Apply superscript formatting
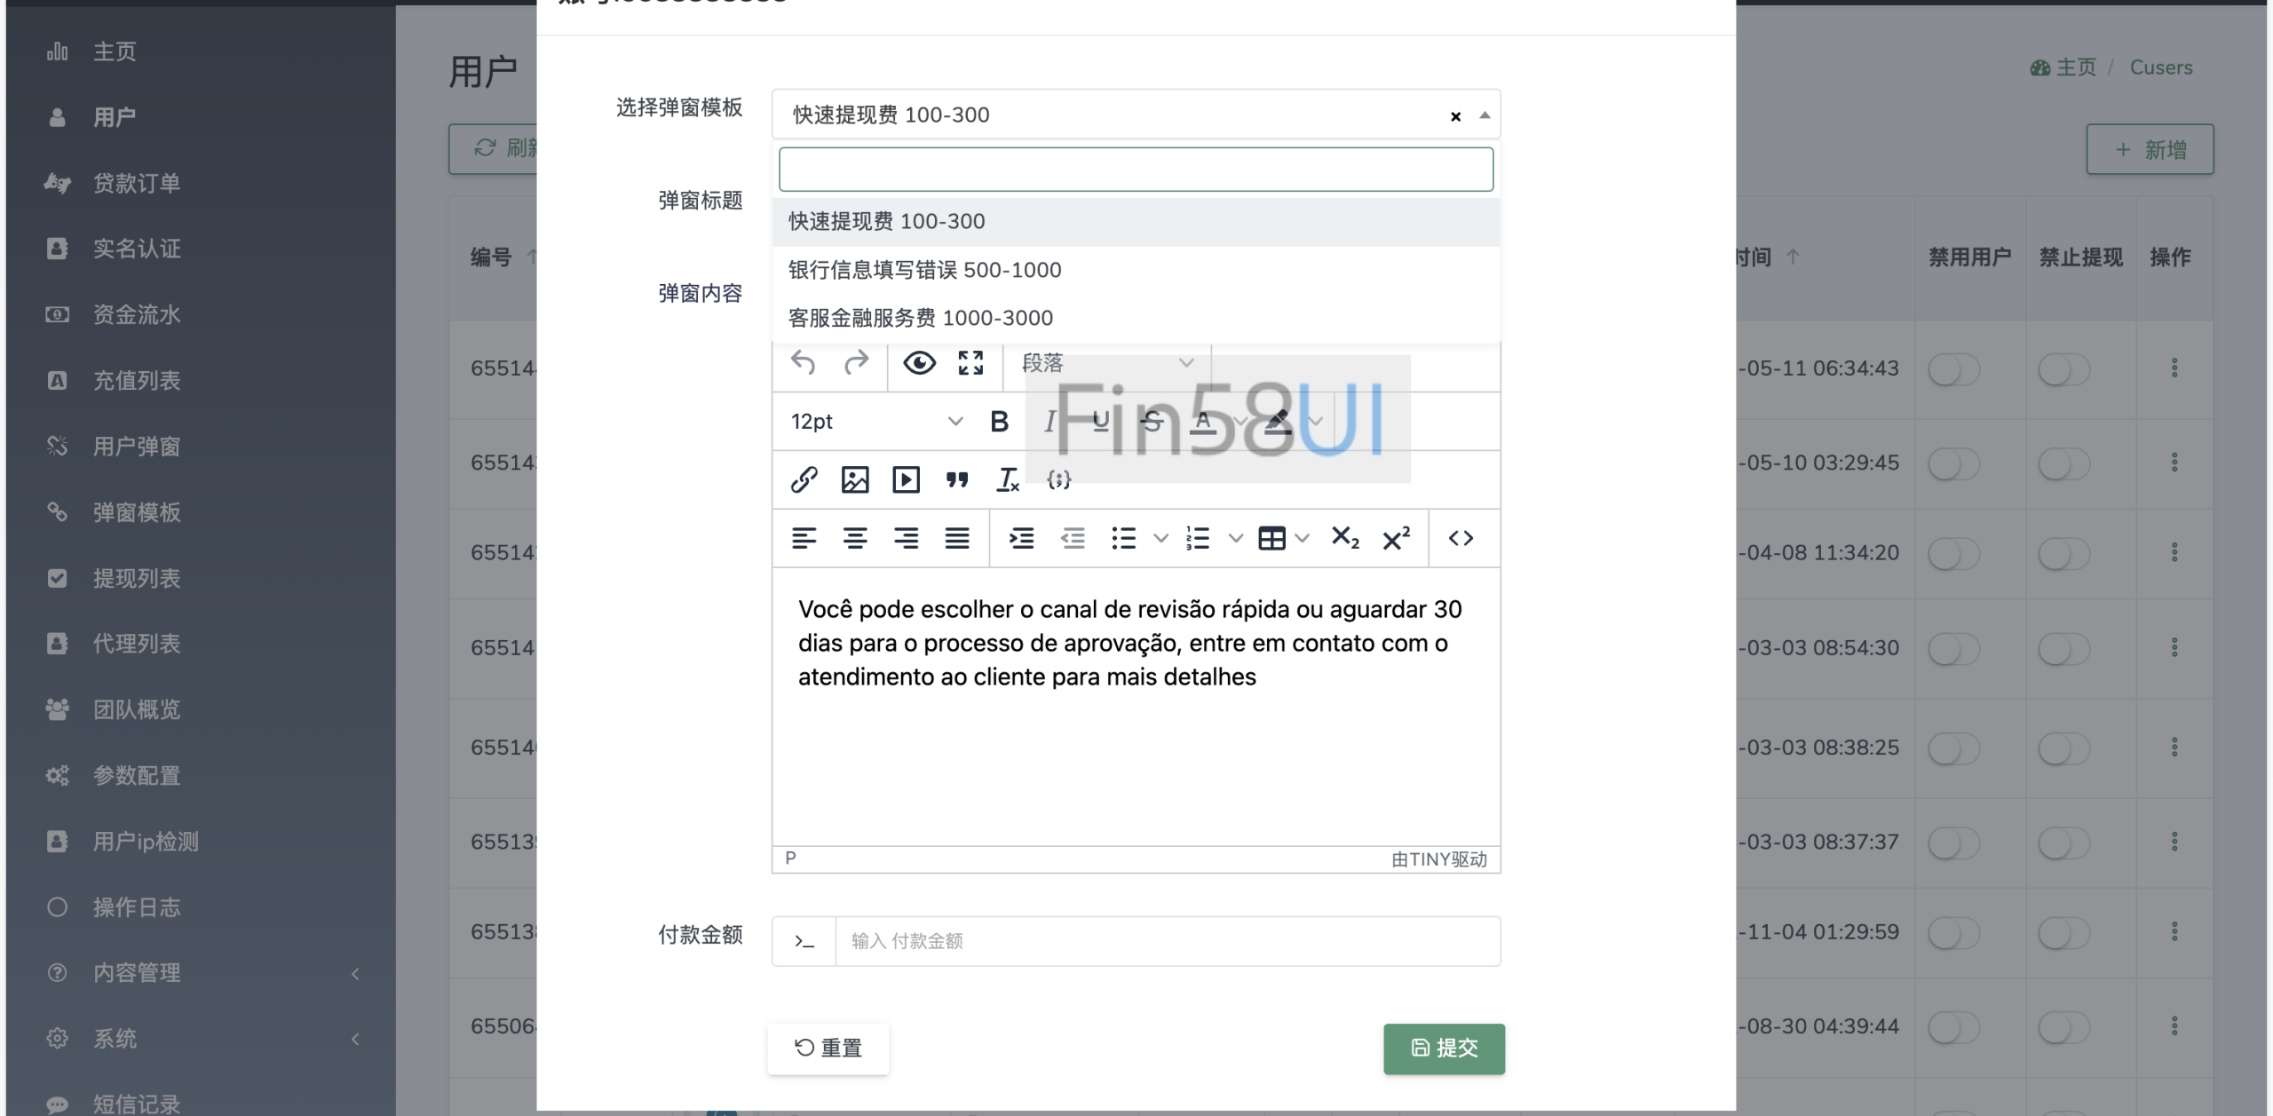Viewport: 2273px width, 1116px height. (1396, 537)
